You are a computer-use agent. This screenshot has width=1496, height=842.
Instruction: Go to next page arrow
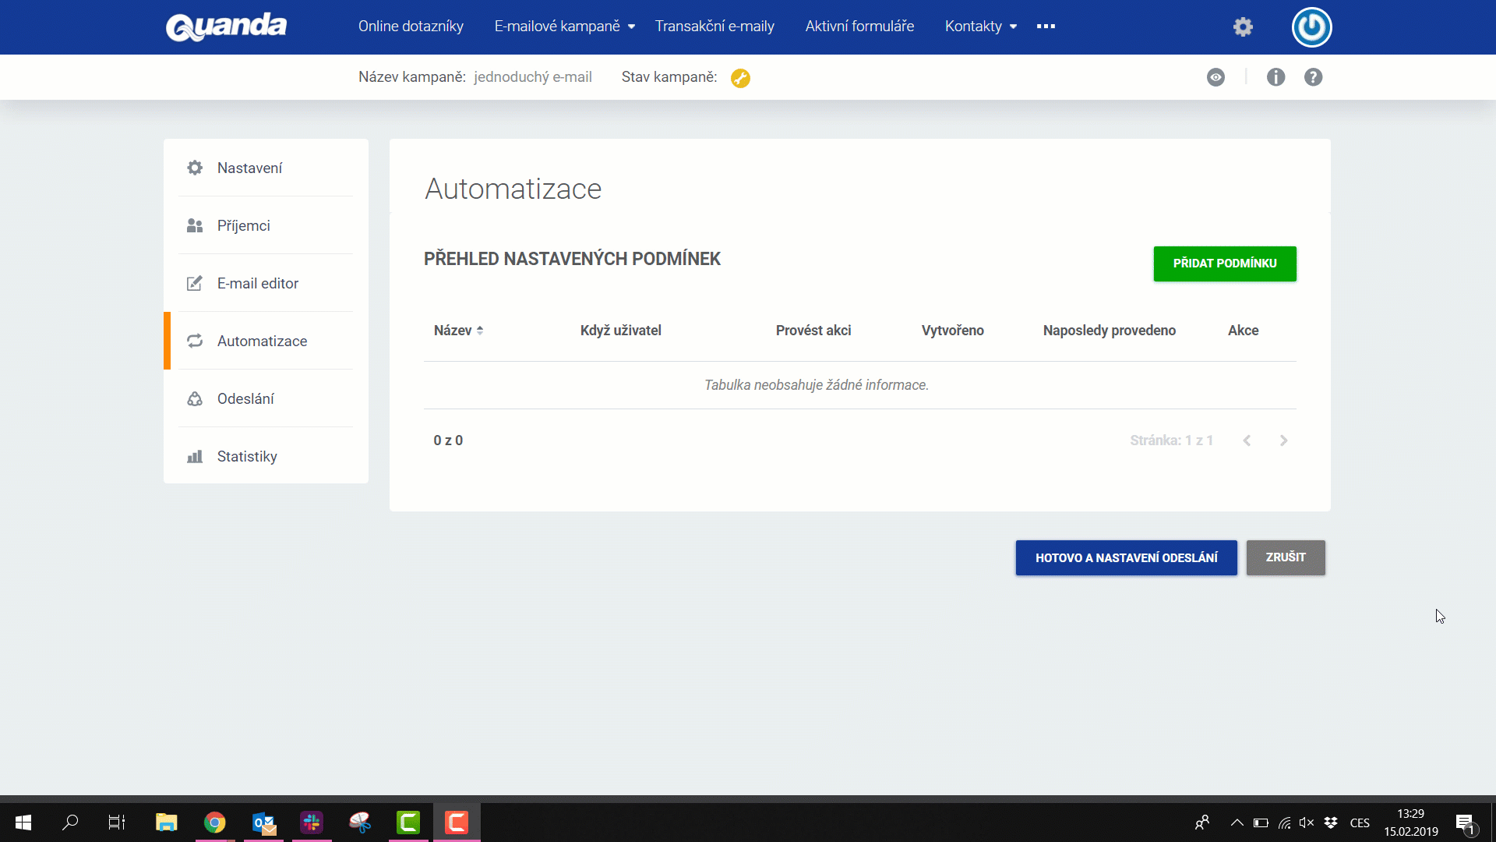[x=1283, y=440]
